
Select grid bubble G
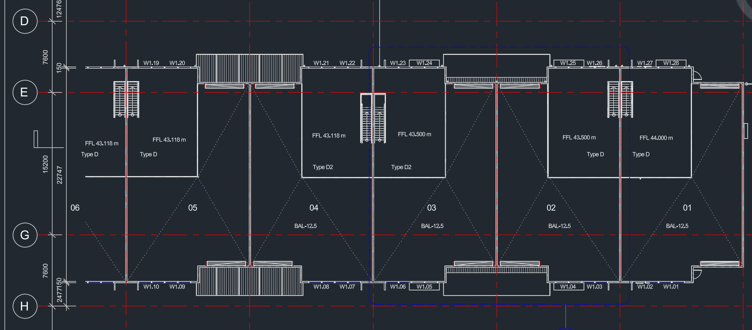click(x=25, y=235)
